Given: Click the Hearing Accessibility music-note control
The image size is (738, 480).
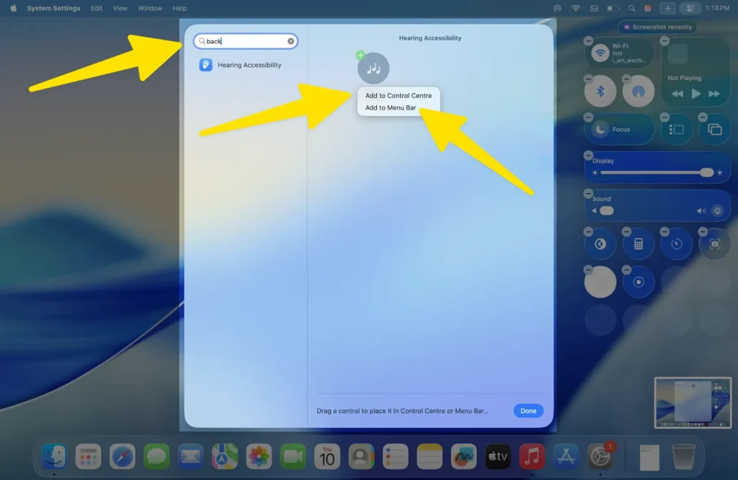Looking at the screenshot, I should (x=373, y=67).
